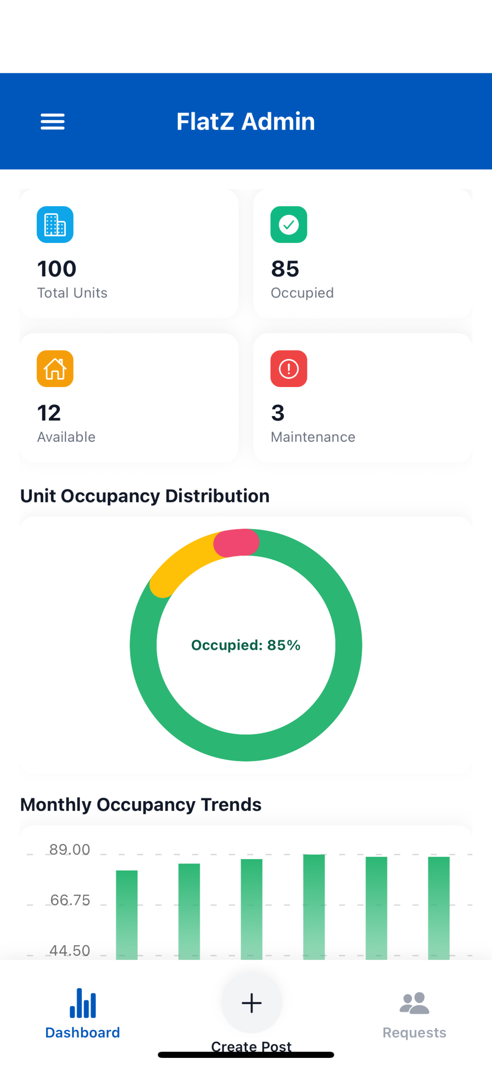
Task: Tap the pink maintenance segment of donut chart
Action: (236, 542)
